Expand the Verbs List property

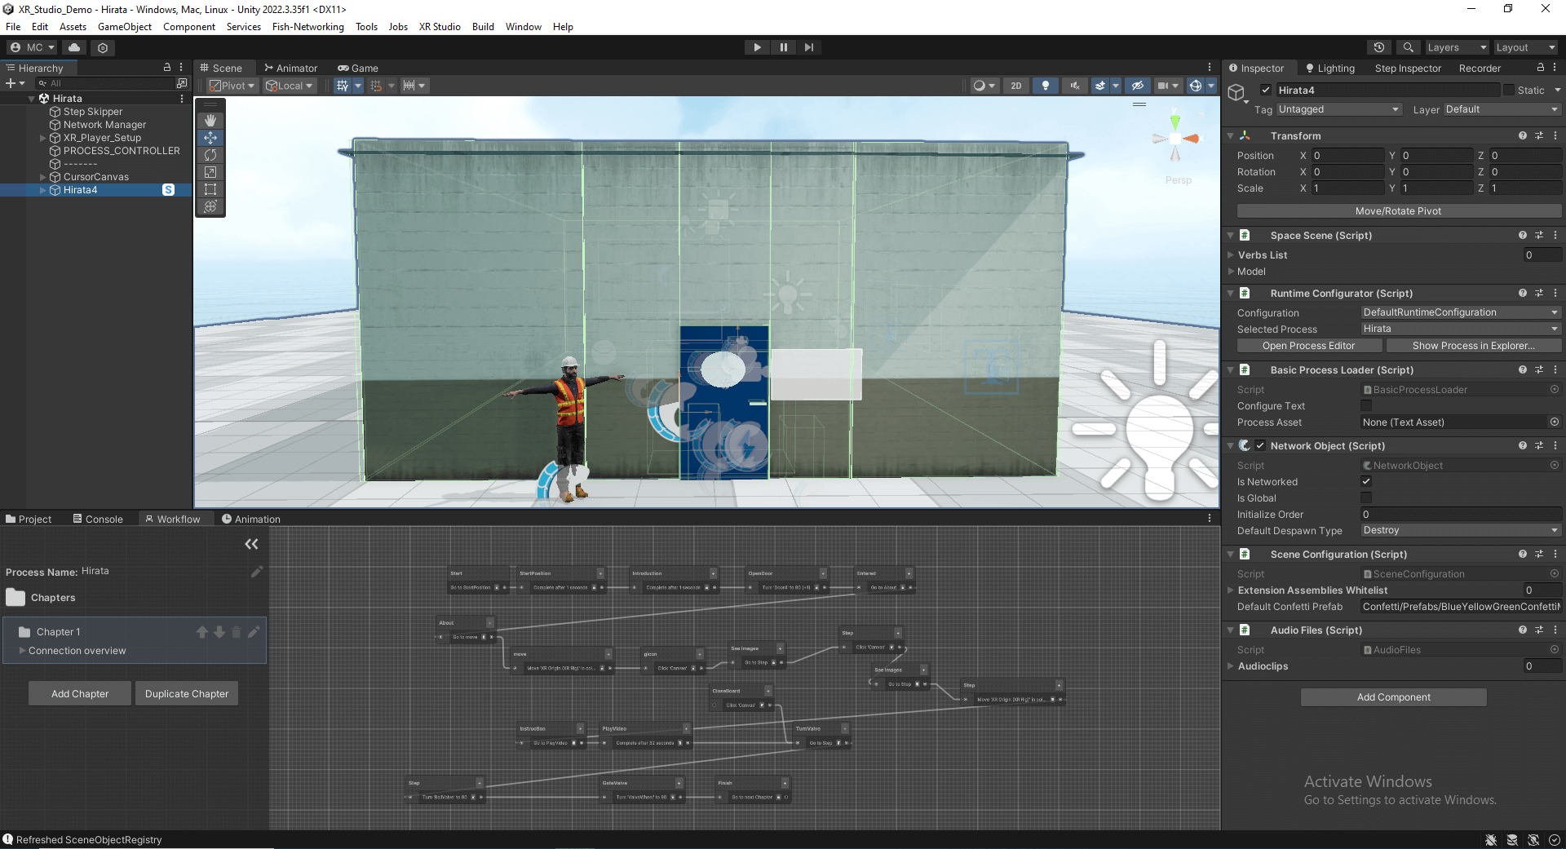(1231, 255)
